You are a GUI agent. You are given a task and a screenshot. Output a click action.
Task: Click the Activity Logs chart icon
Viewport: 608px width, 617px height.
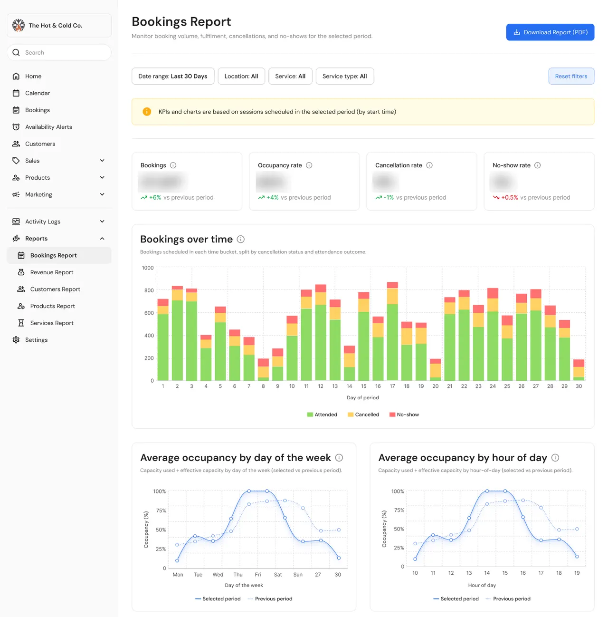[16, 222]
